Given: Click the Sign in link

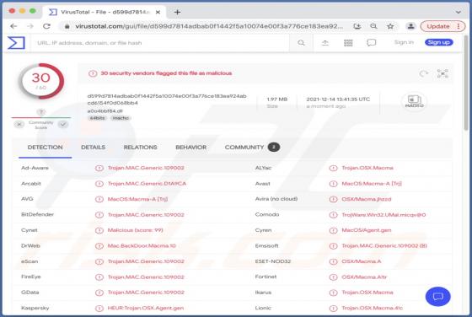Looking at the screenshot, I should coord(404,42).
